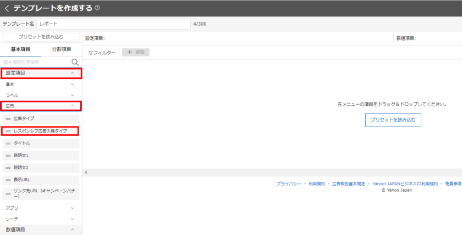Click the search magnifier icon
Screen dimensions: 462x235
point(75,62)
